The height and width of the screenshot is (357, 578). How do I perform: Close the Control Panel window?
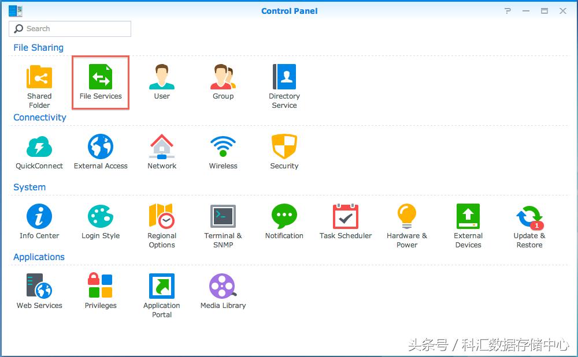click(x=563, y=11)
